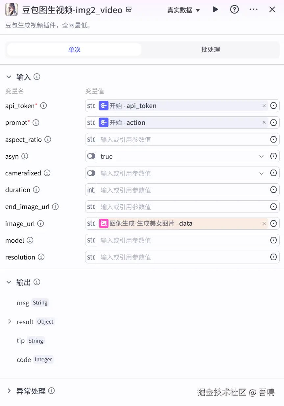Click info icon beside 输出 heading
The image size is (284, 406).
click(37, 282)
